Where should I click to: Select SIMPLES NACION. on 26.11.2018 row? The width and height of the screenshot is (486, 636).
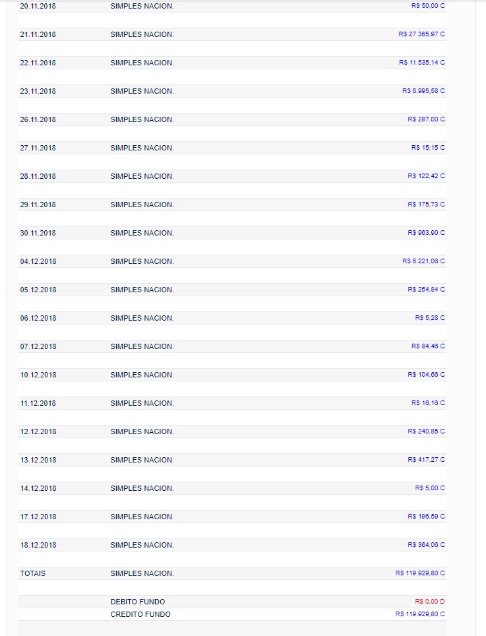pos(142,119)
